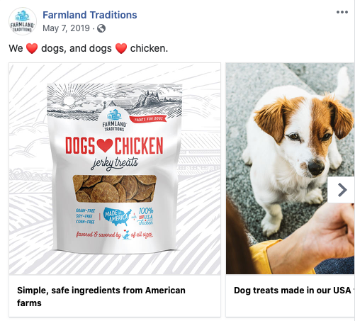Click the Made in America map badge
Image resolution: width=355 pixels, height=321 pixels.
(118, 216)
